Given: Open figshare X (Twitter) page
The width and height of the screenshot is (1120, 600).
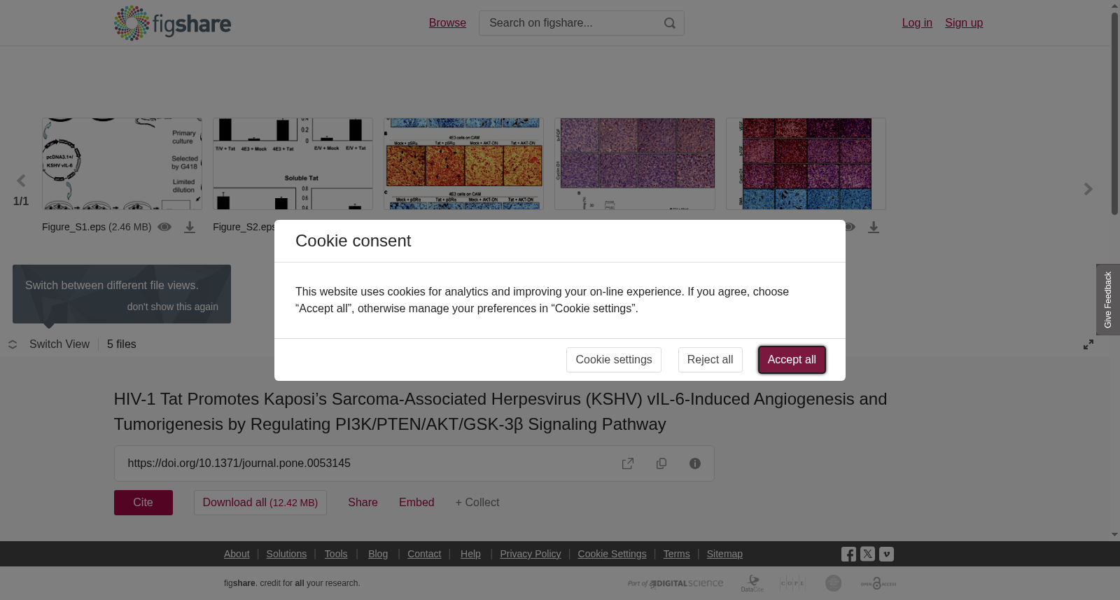Looking at the screenshot, I should [x=867, y=554].
